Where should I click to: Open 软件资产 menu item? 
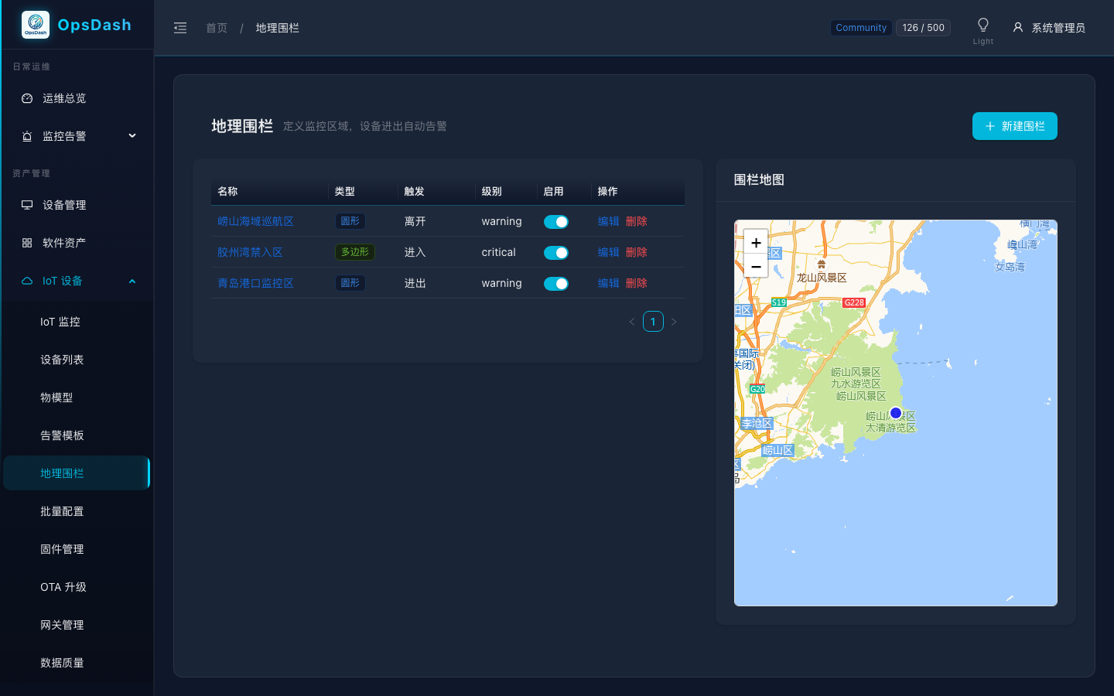tap(77, 243)
